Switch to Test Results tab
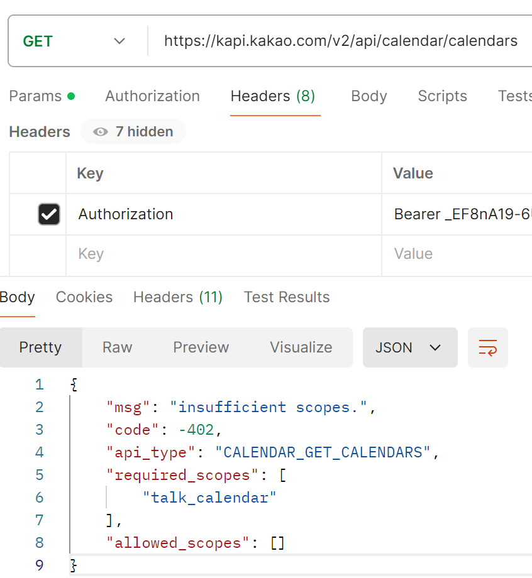Screen dimensions: 532x578 tap(287, 297)
